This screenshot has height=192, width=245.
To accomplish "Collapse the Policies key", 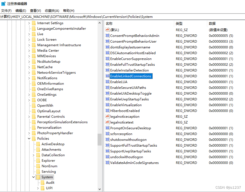I will [29, 139].
